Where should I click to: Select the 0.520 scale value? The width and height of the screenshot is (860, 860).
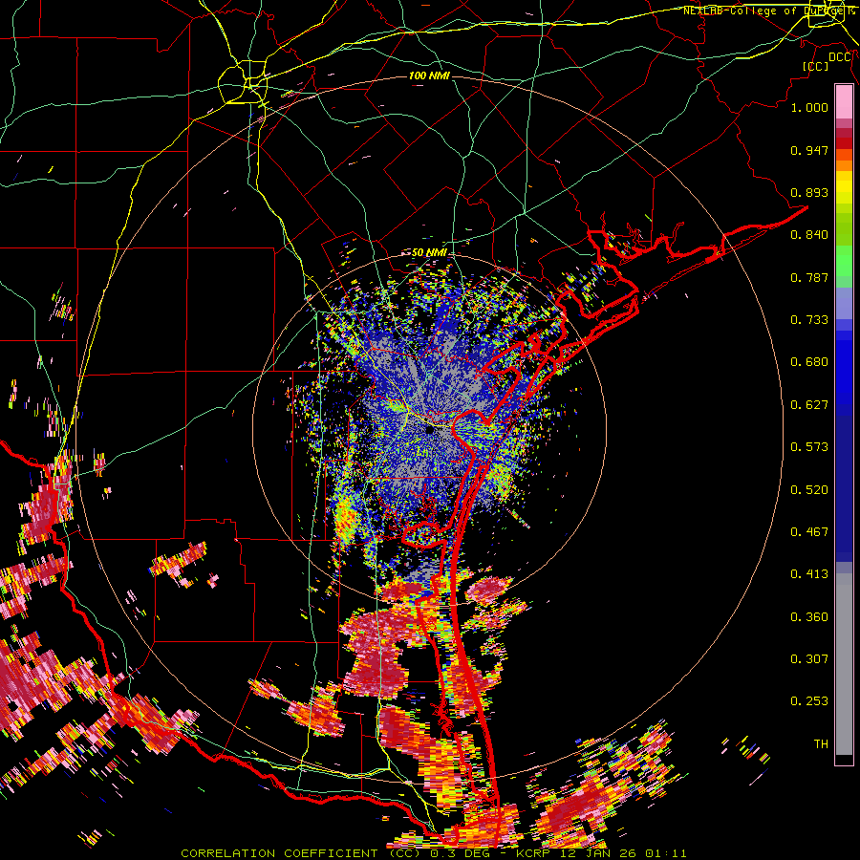tap(809, 490)
